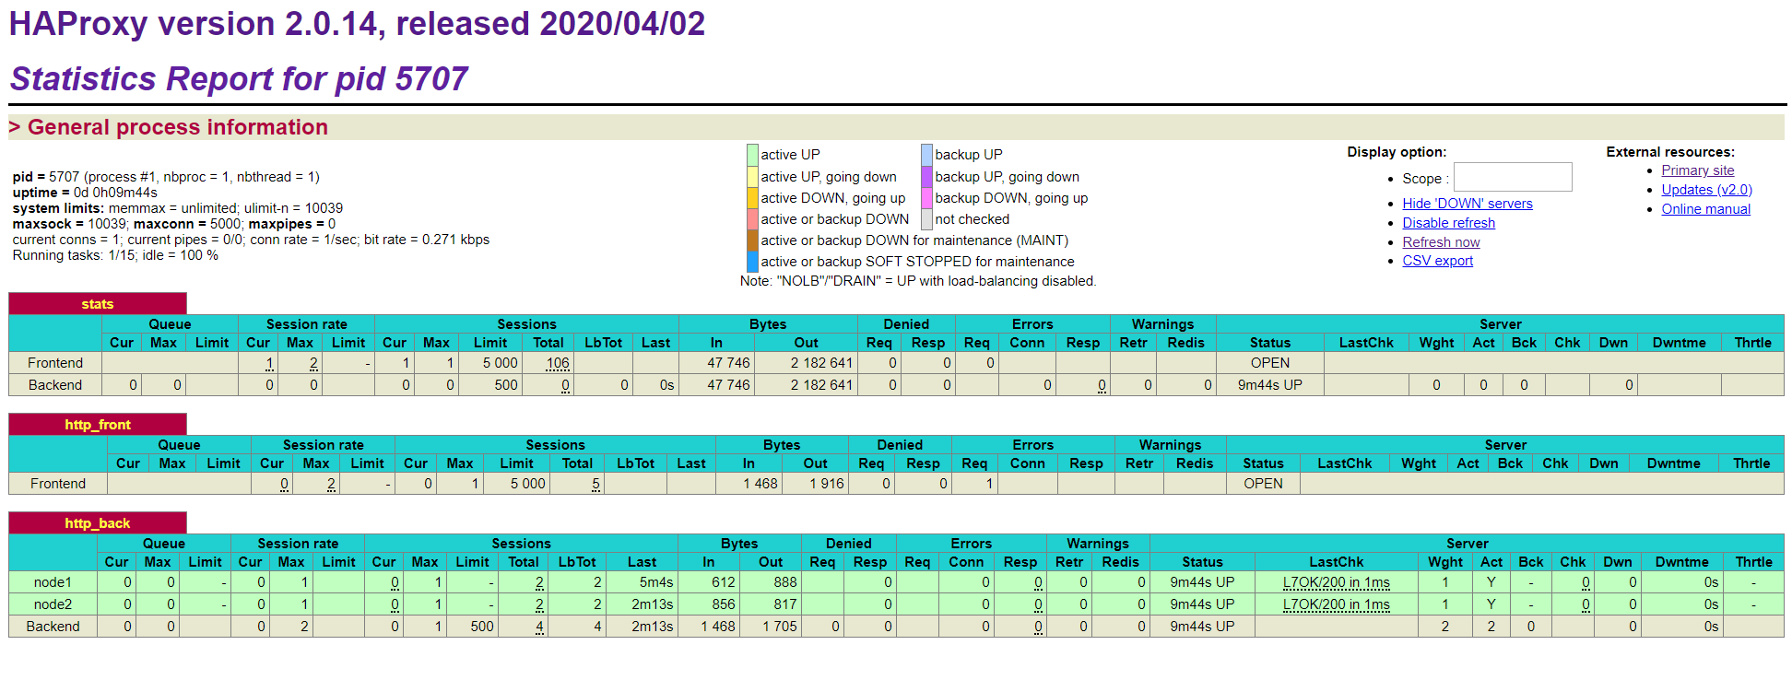1792x680 pixels.
Task: Click the Disable refresh link
Action: coord(1448,223)
